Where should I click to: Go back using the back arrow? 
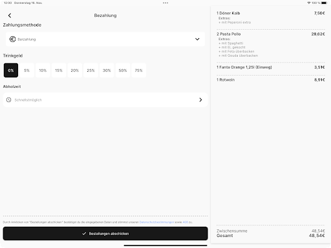click(10, 15)
